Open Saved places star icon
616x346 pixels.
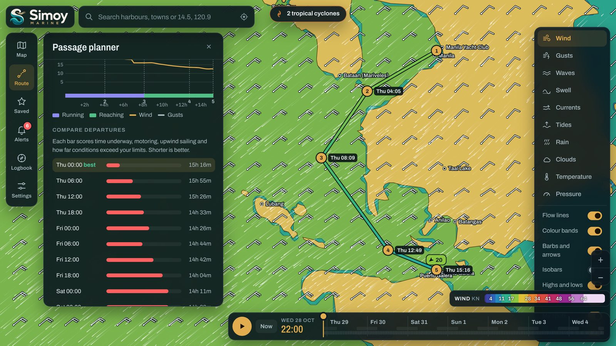[x=22, y=105]
